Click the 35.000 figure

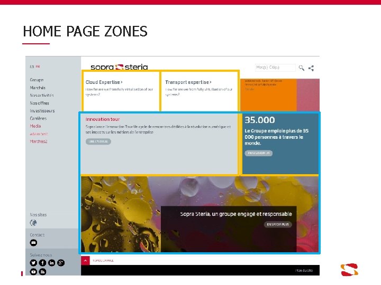coord(259,120)
